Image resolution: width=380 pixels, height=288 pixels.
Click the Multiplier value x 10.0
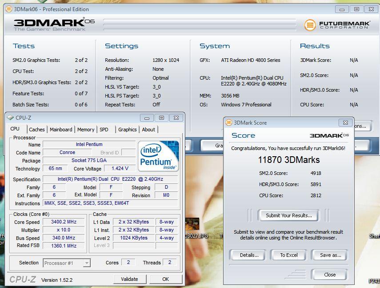(x=64, y=230)
